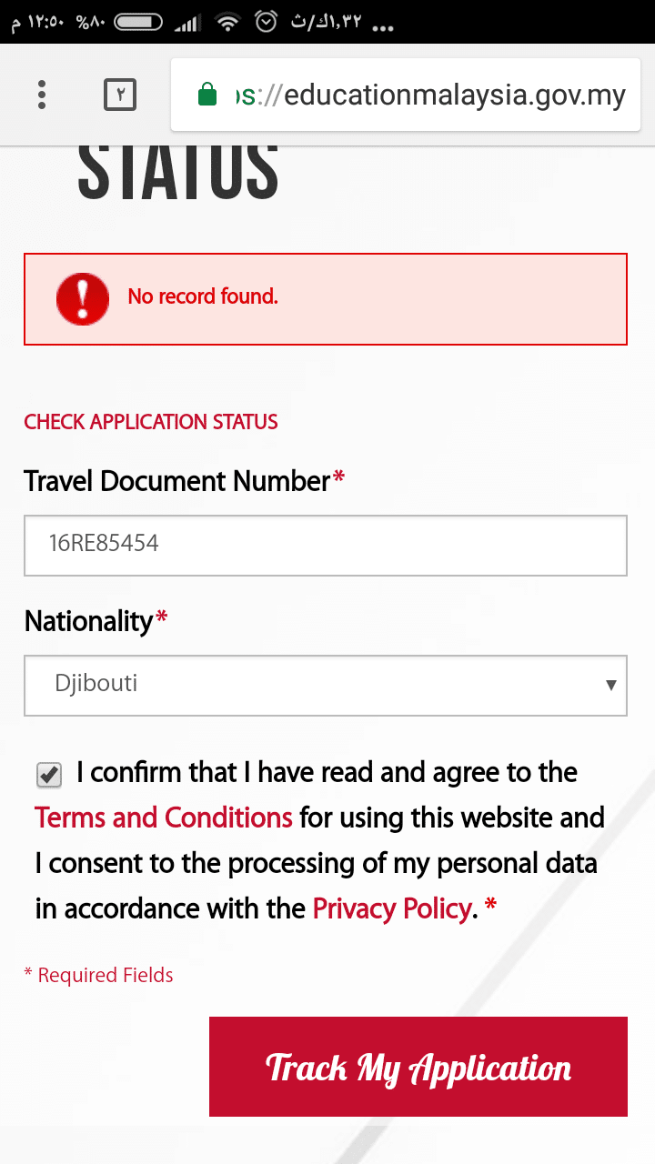Screen dimensions: 655x1164
Task: Focus the Travel Document Number field
Action: [326, 545]
